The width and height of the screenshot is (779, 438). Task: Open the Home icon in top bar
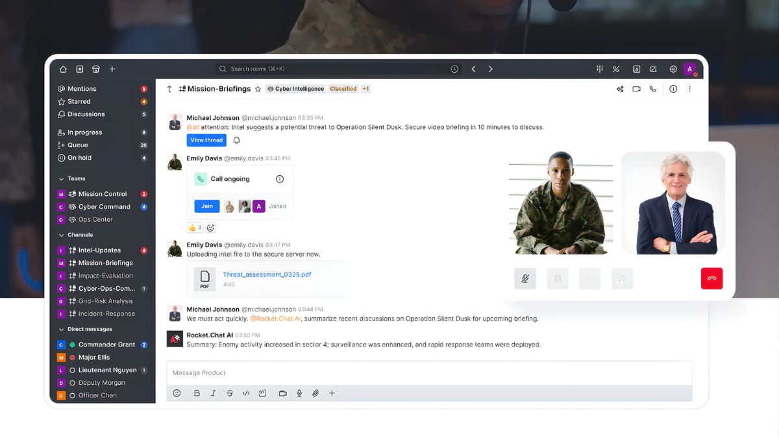tap(63, 69)
